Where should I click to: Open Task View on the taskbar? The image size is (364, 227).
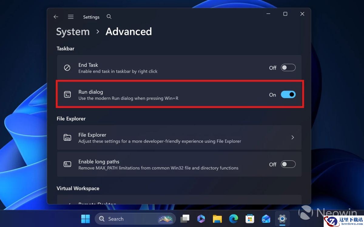tap(185, 219)
